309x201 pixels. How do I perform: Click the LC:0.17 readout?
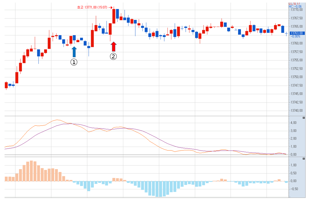[x=294, y=3]
